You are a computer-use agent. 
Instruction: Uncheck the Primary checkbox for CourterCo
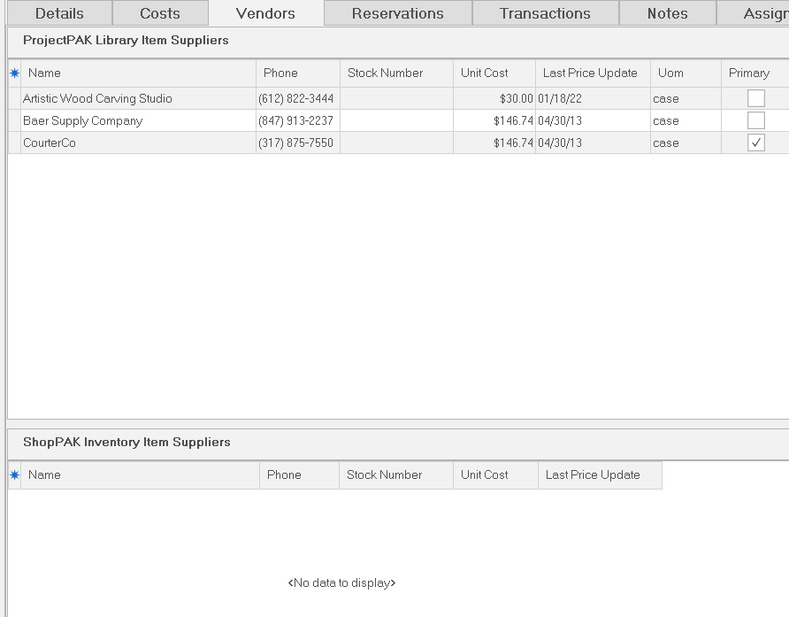click(x=755, y=143)
